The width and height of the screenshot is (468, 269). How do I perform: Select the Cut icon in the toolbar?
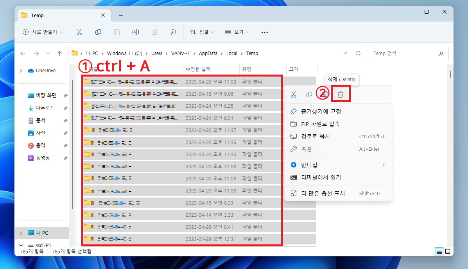pos(79,32)
